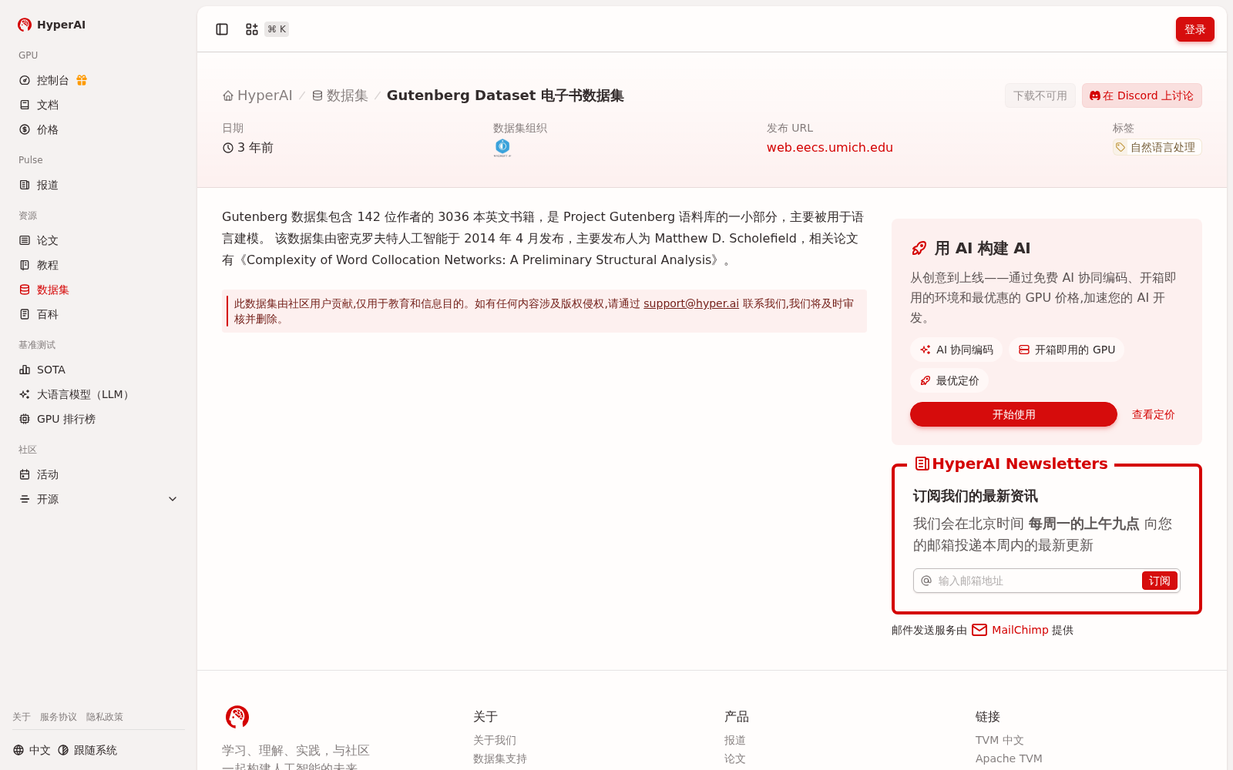The width and height of the screenshot is (1233, 770).
Task: Click the footer HyperAI logo
Action: tap(237, 717)
